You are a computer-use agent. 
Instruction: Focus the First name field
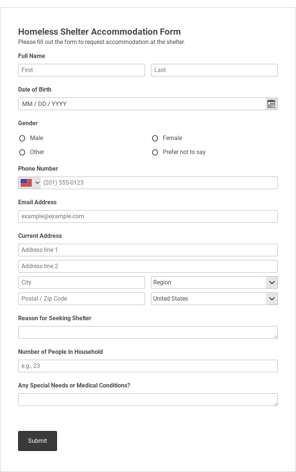point(81,70)
